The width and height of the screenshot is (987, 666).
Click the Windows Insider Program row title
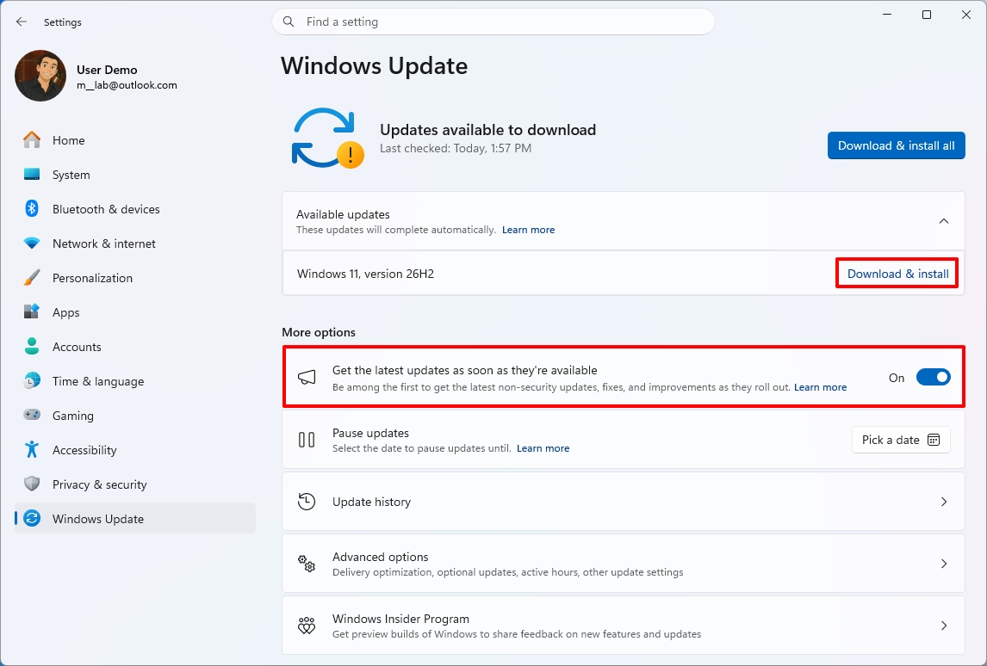pos(400,618)
